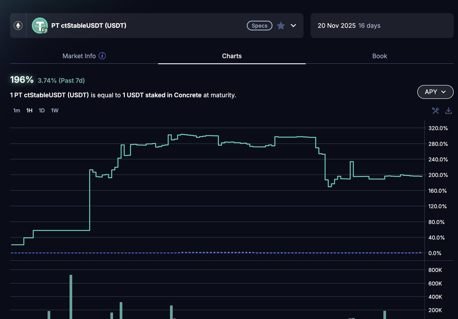Open the chart tools wrench icon

pos(435,110)
